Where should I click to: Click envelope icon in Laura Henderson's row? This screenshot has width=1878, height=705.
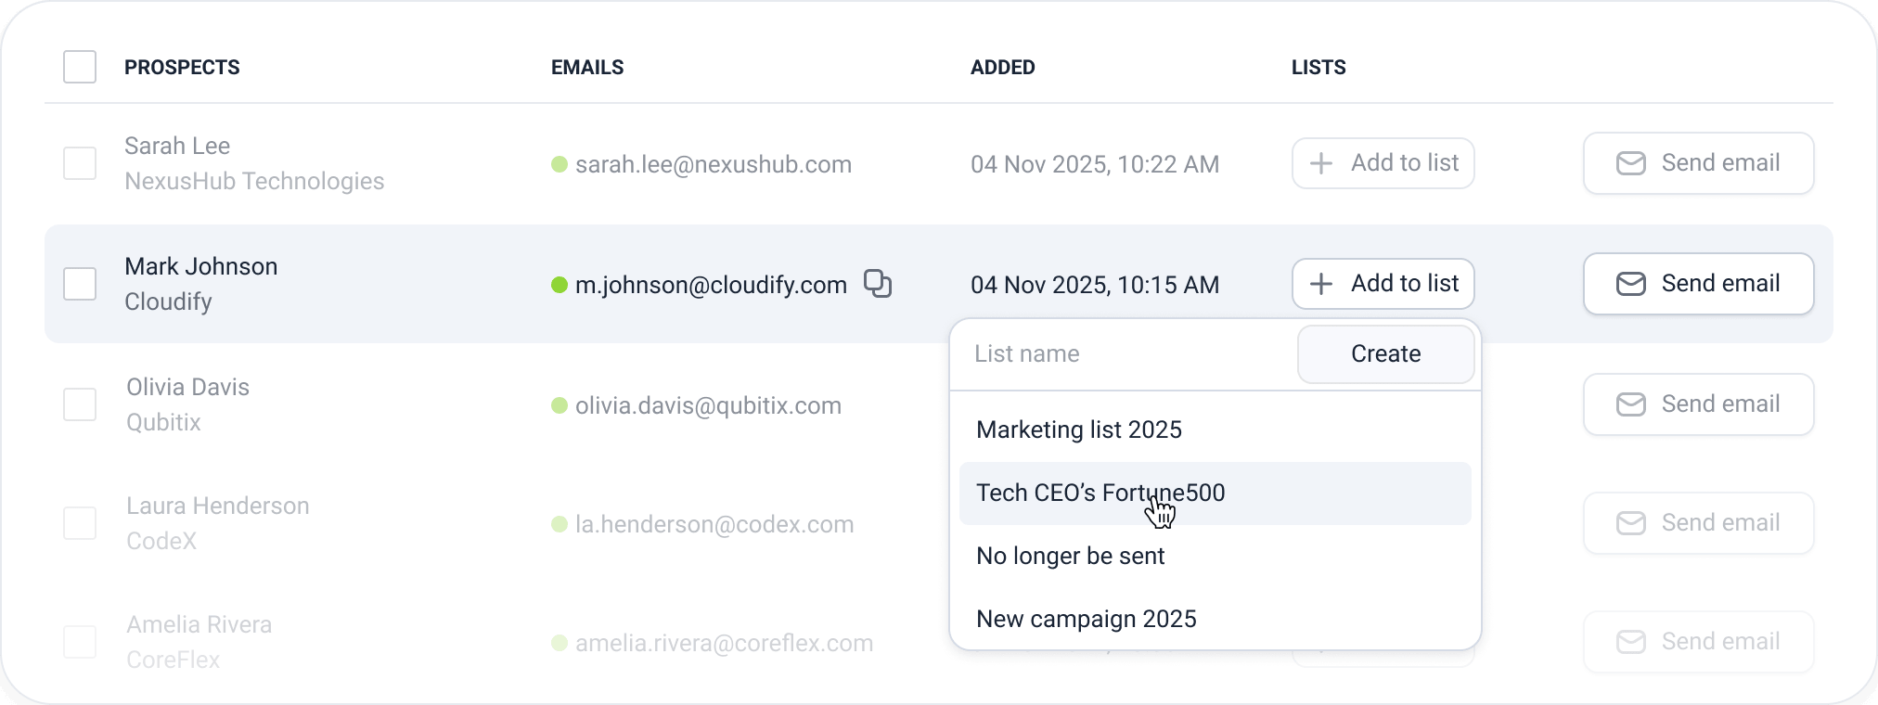pyautogui.click(x=1630, y=523)
